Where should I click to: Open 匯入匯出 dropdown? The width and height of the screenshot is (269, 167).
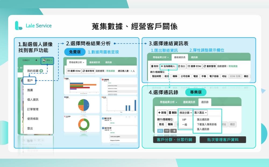tap(200, 113)
